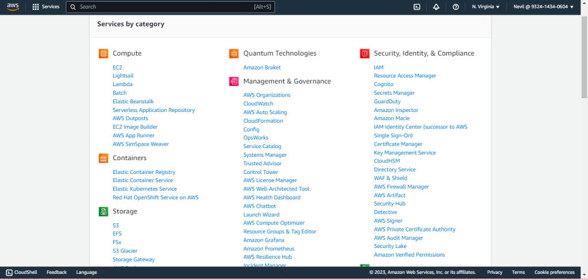Viewport: 588px width, 279px height.
Task: Open EC2 Image Builder link
Action: [135, 127]
